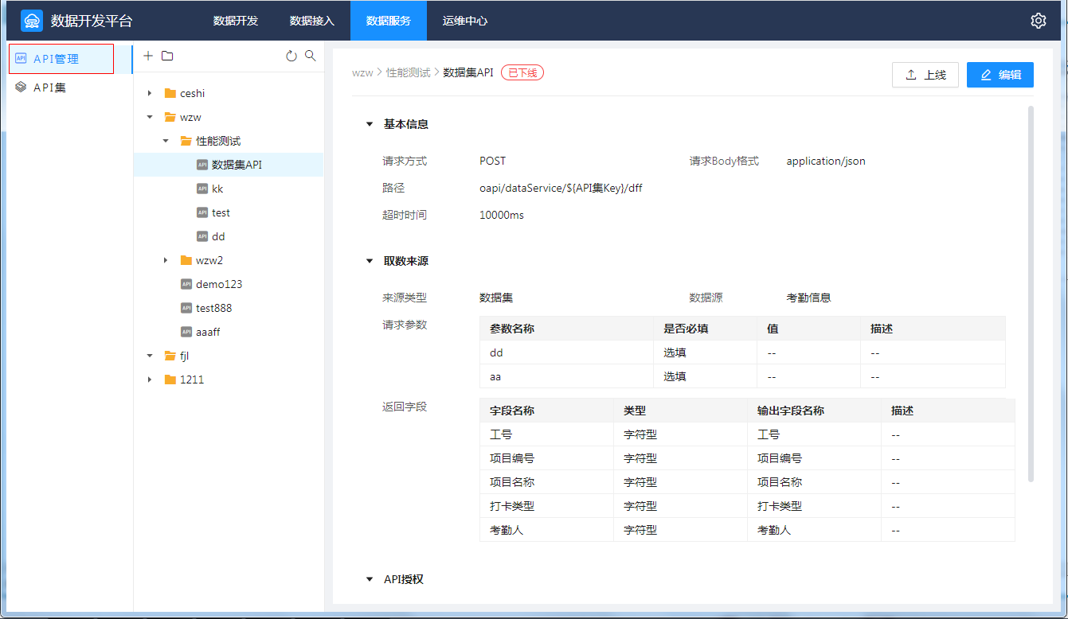Select the demo123 API in tree
The width and height of the screenshot is (1068, 619).
(x=219, y=284)
